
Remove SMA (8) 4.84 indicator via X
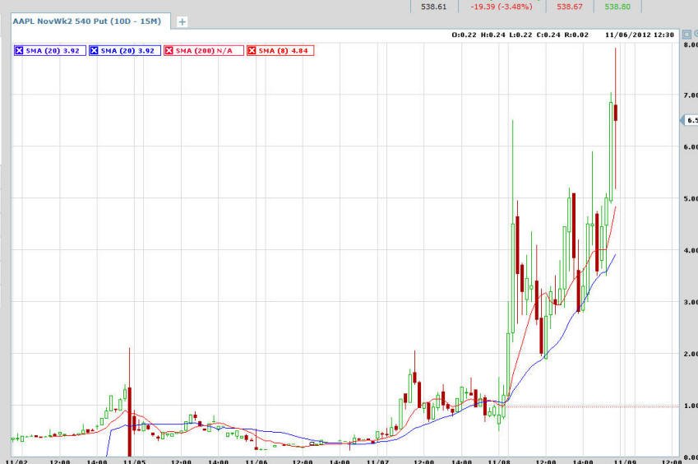252,51
